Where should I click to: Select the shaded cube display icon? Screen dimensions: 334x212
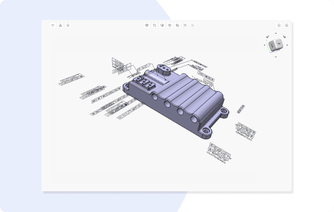tap(162, 25)
